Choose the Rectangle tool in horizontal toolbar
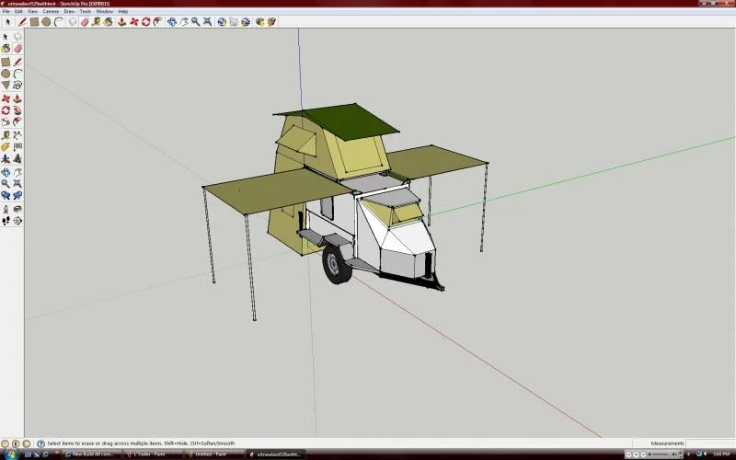736x460 pixels. coord(34,22)
